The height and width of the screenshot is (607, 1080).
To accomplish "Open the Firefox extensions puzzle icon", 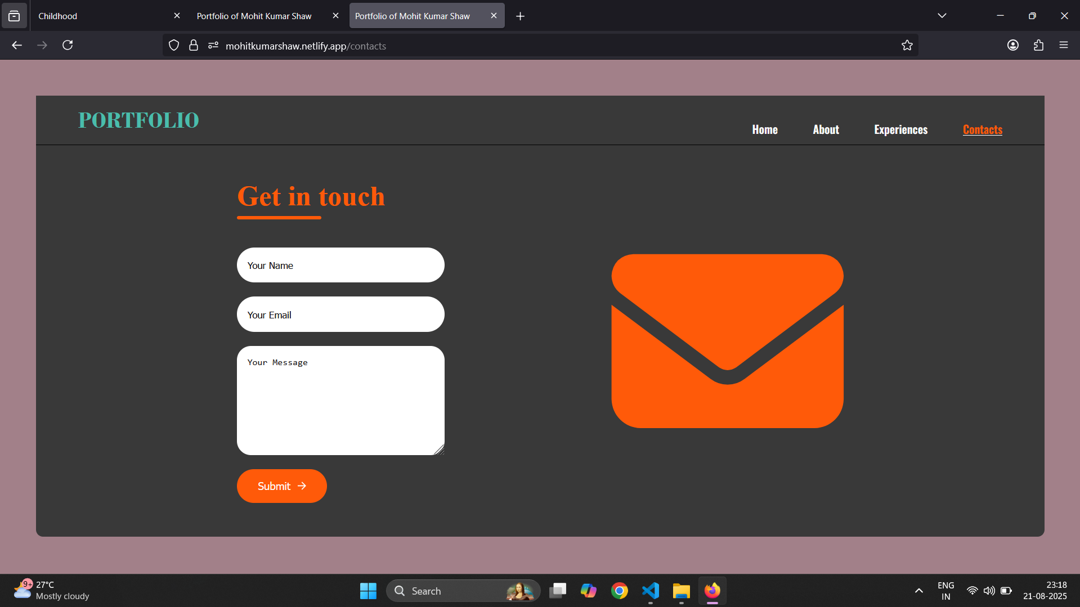I will point(1038,46).
